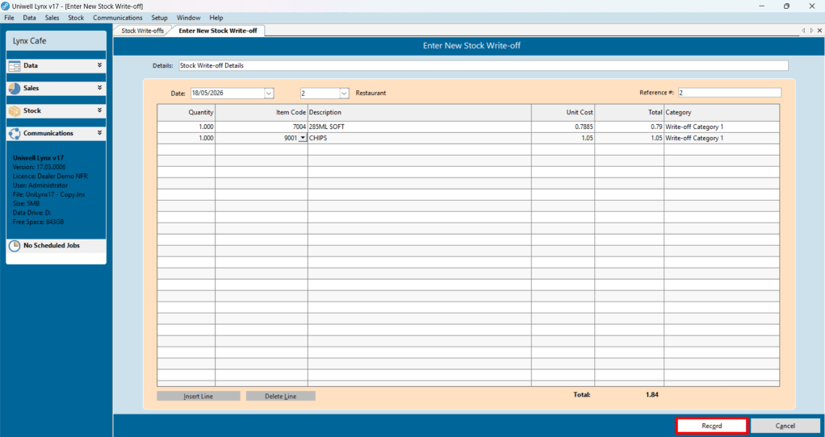
Task: Click the Data panel icon in sidebar
Action: pos(15,65)
